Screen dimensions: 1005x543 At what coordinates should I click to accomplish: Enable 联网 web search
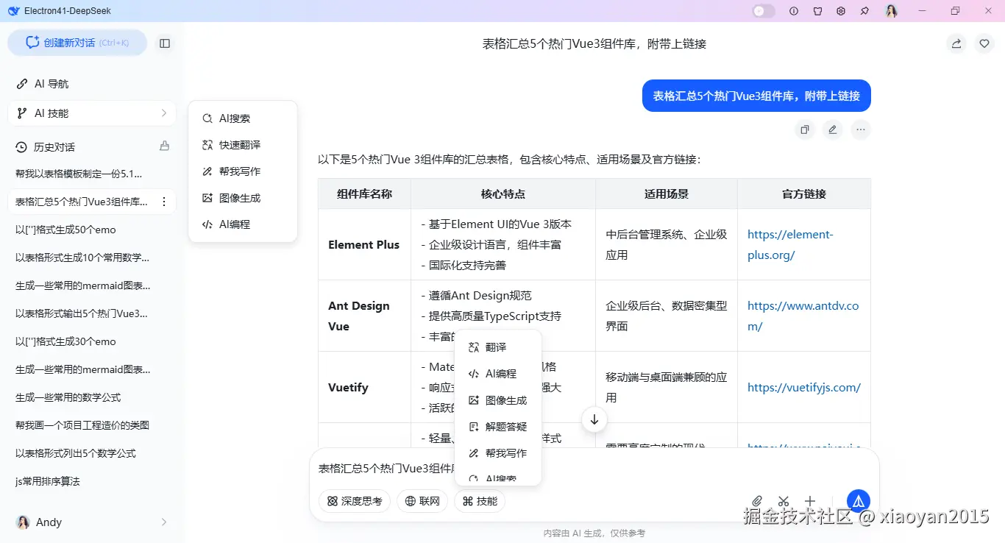point(422,501)
